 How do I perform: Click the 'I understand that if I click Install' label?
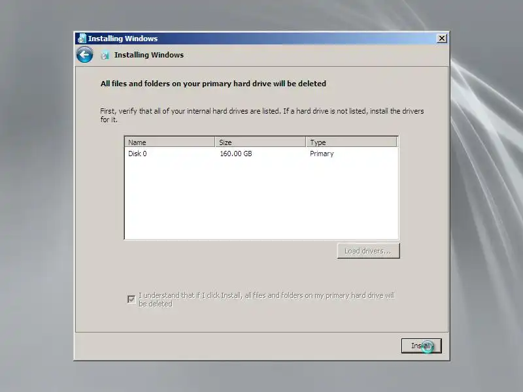[267, 299]
